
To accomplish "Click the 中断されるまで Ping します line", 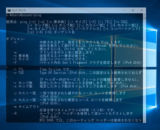I will tap(81, 42).
